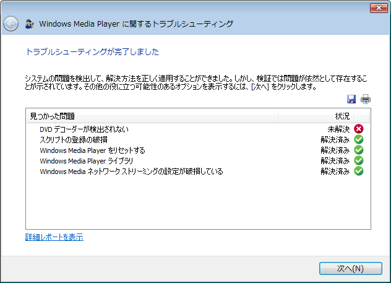Click green check for ネットワーク ストリーミング row
391x283 pixels.
pos(359,171)
